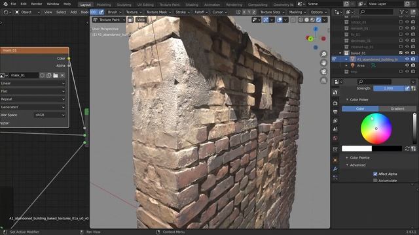
Task: Toggle viewport overlays
Action: click(x=280, y=20)
